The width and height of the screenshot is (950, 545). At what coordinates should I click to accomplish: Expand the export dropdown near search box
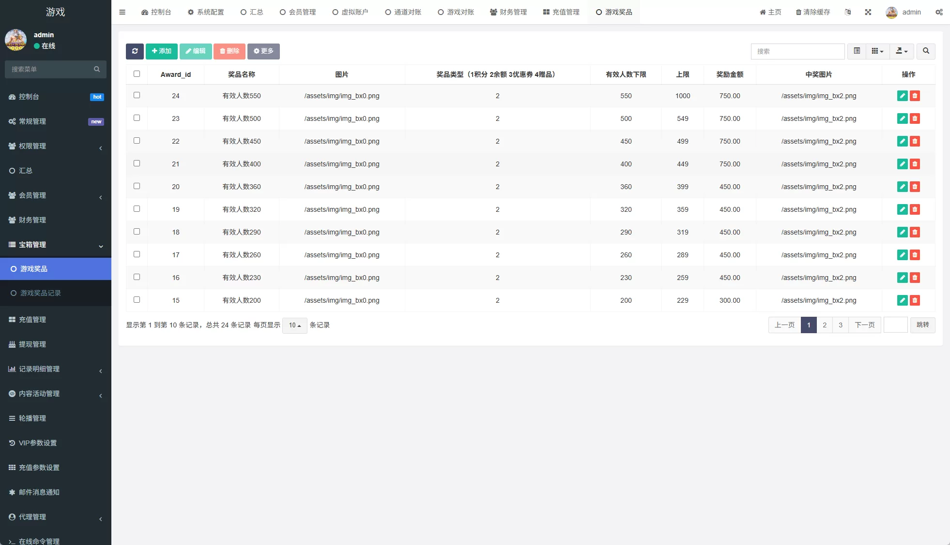[902, 51]
